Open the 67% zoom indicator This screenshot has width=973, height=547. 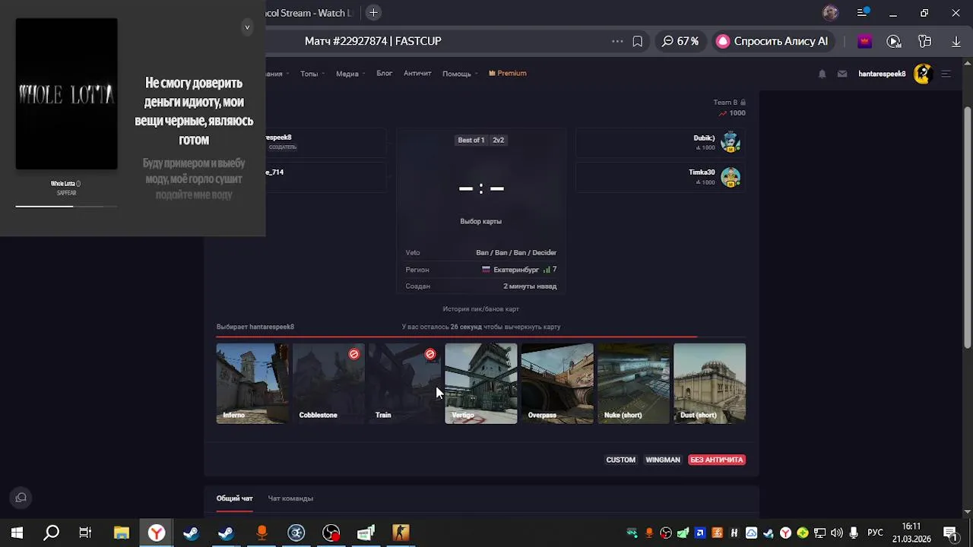click(680, 41)
